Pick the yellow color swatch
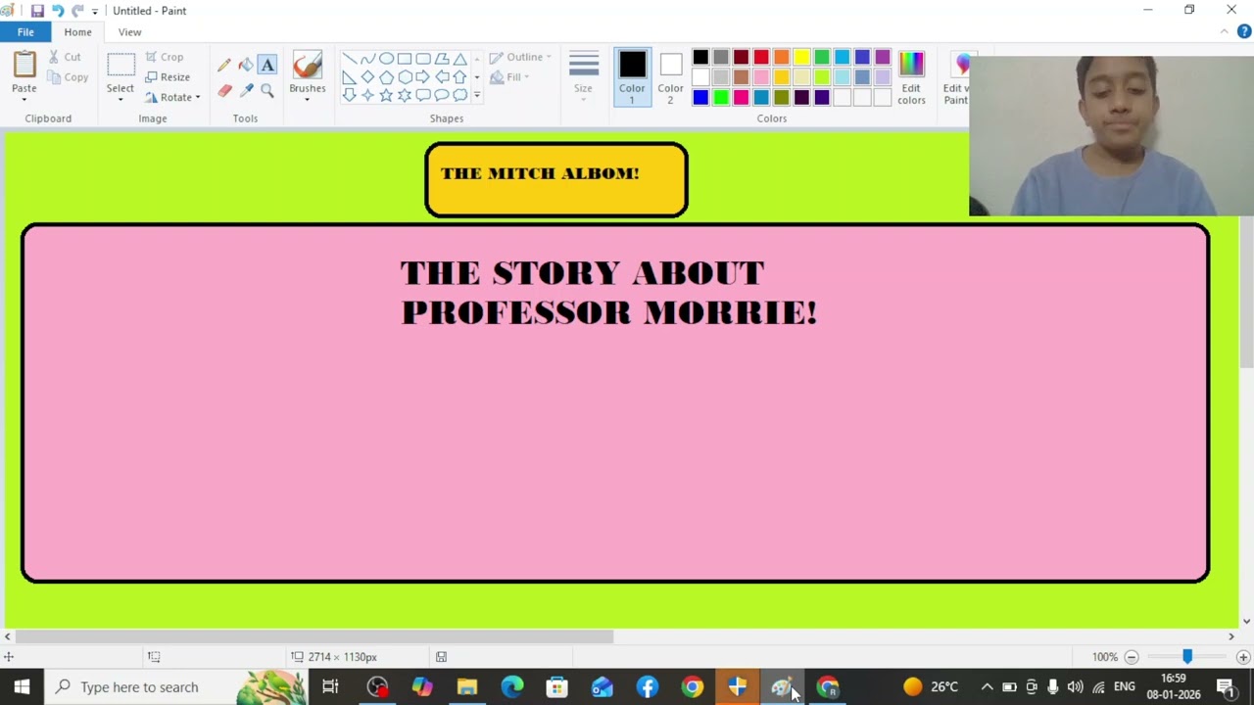This screenshot has height=705, width=1254. 801,57
